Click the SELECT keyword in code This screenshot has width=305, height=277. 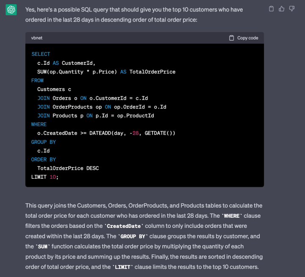coord(41,54)
